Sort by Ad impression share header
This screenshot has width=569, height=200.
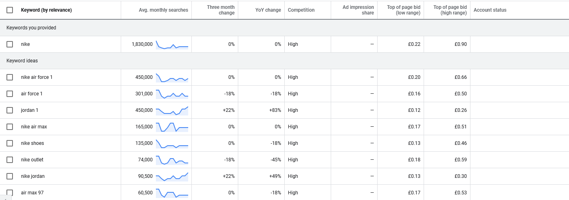358,10
